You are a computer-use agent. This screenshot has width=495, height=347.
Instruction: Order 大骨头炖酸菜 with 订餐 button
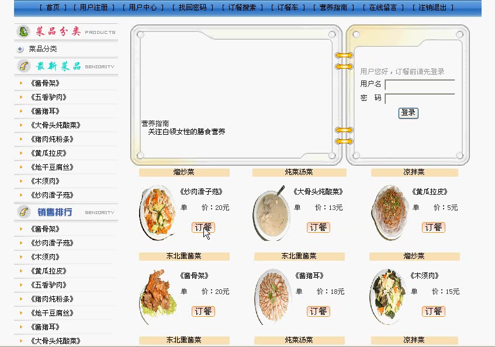[318, 227]
